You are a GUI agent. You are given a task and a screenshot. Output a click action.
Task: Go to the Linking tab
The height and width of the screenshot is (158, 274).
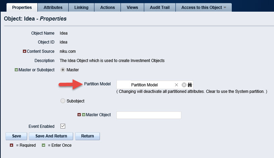81,8
